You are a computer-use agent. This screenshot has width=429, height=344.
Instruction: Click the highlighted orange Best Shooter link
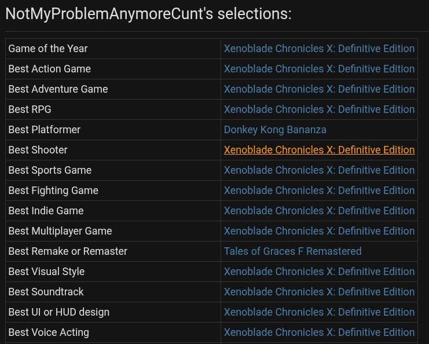319,150
